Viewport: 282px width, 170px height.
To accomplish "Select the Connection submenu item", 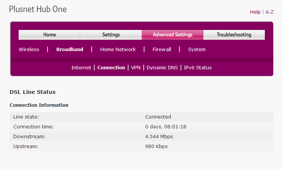I will (x=111, y=68).
